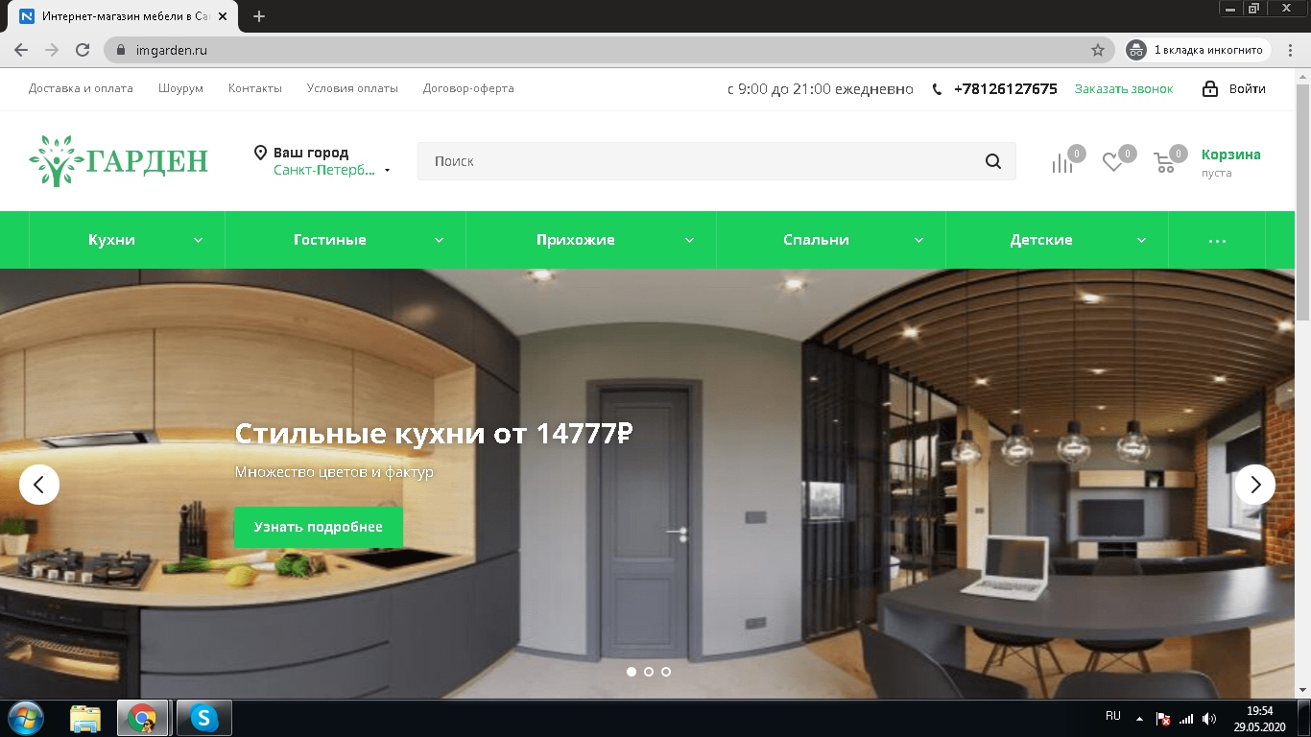Open Windows Start menu
Image resolution: width=1311 pixels, height=737 pixels.
(25, 718)
